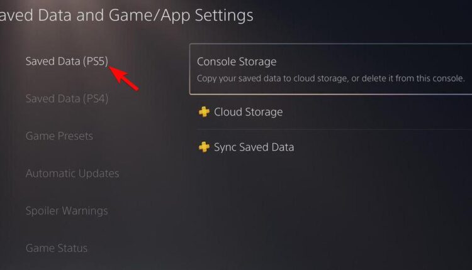Click the Saved Data and Game/App Settings title
The height and width of the screenshot is (270, 472).
pyautogui.click(x=126, y=15)
